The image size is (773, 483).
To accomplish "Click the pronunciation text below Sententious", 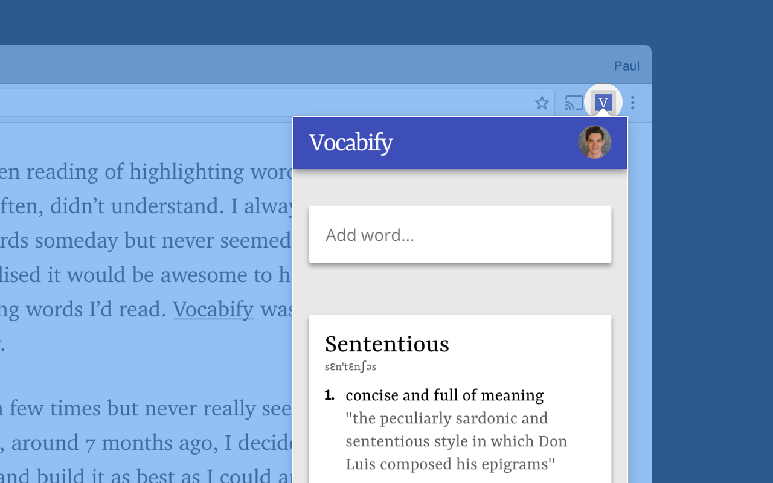I will tap(350, 366).
